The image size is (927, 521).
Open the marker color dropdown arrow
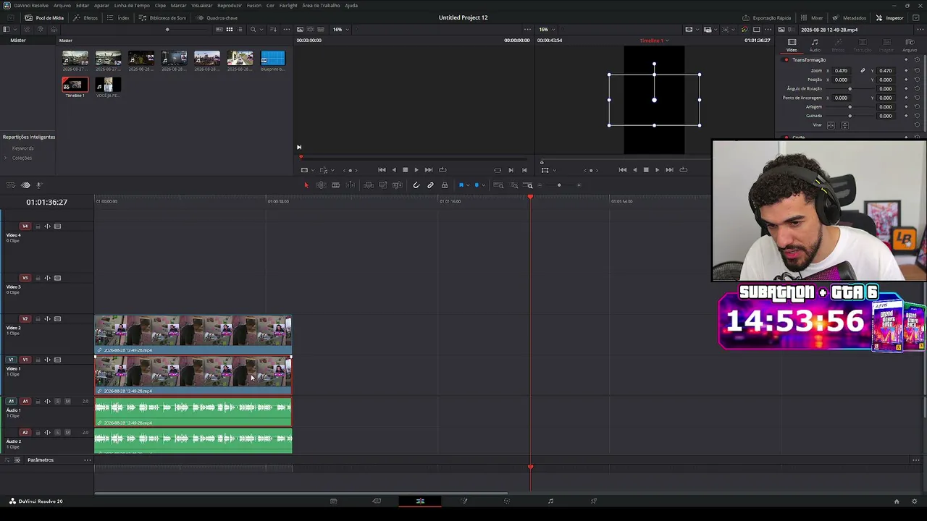click(x=483, y=185)
